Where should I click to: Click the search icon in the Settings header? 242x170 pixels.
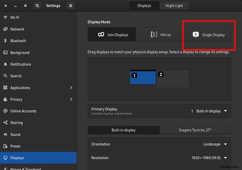tap(37, 6)
